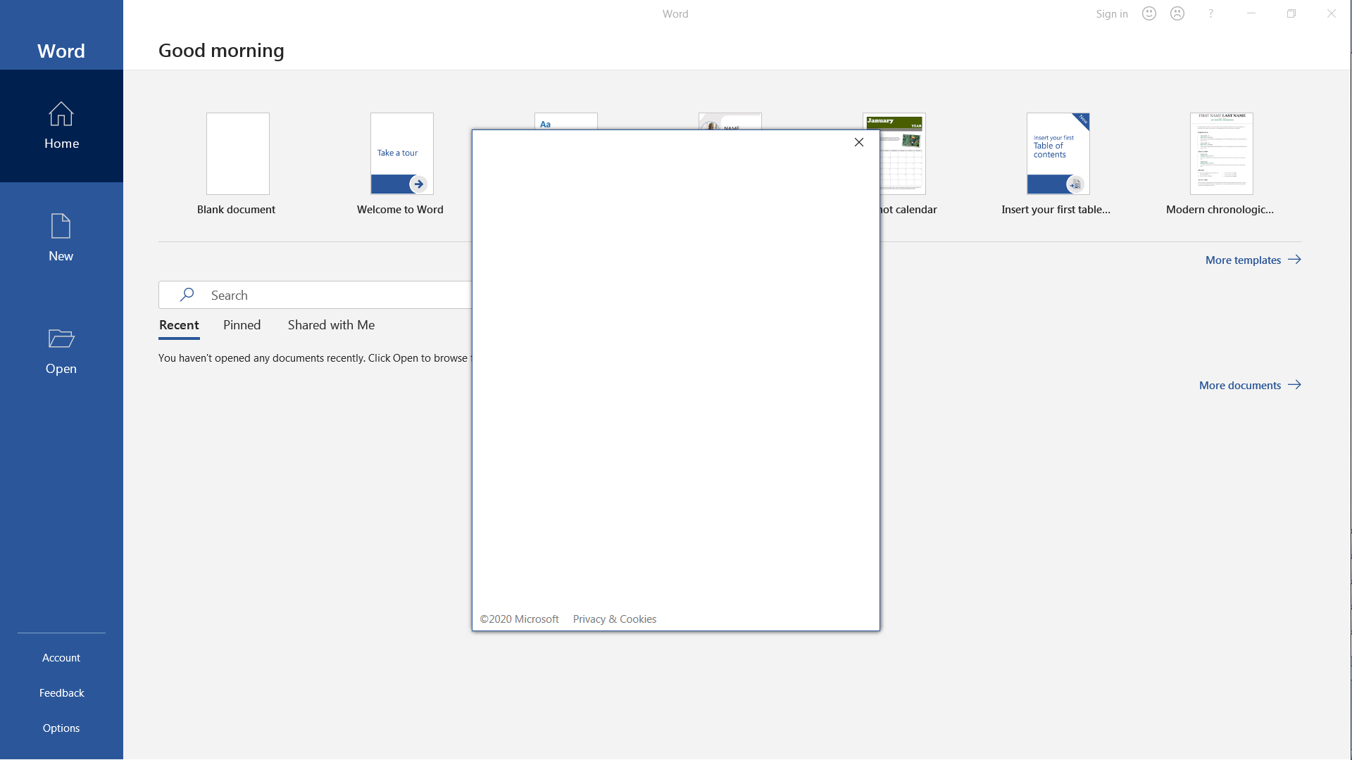
Task: Click the sad face feedback icon
Action: pyautogui.click(x=1177, y=13)
